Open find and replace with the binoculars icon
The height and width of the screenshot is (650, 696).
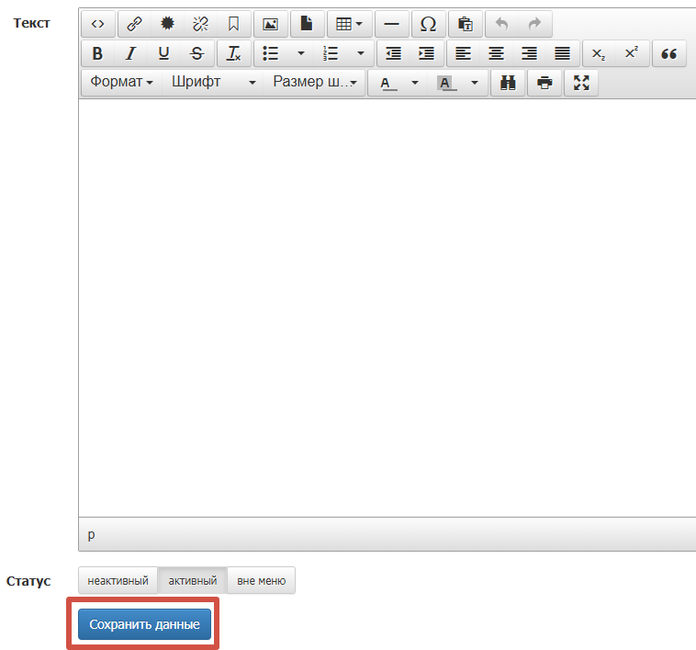pos(508,83)
